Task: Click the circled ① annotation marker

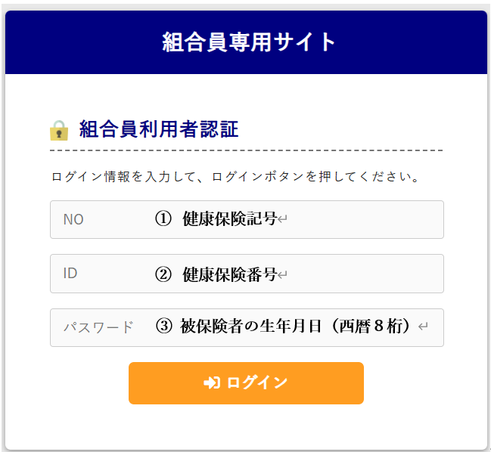Action: click(163, 218)
